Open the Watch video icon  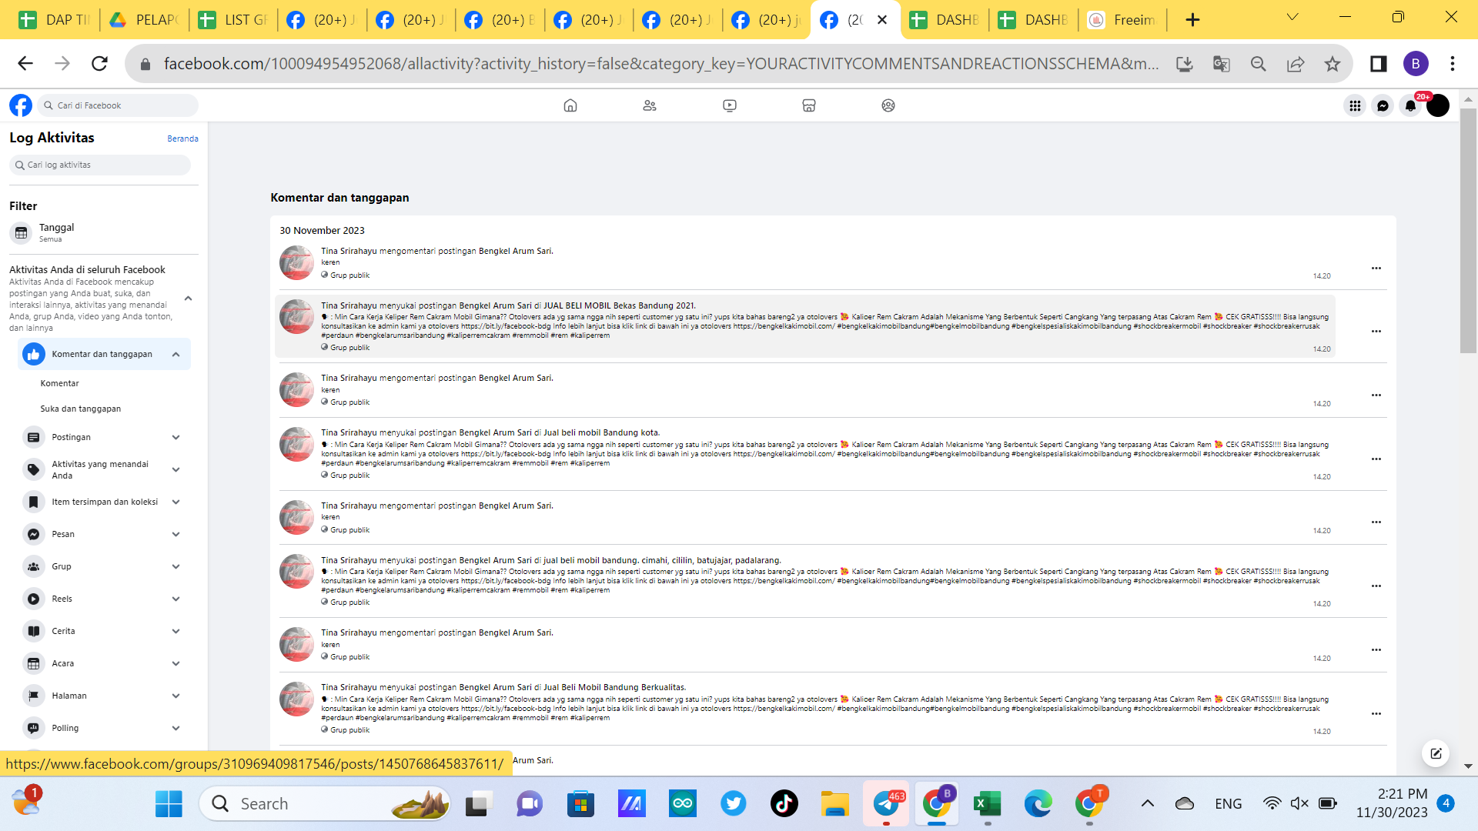pos(729,105)
